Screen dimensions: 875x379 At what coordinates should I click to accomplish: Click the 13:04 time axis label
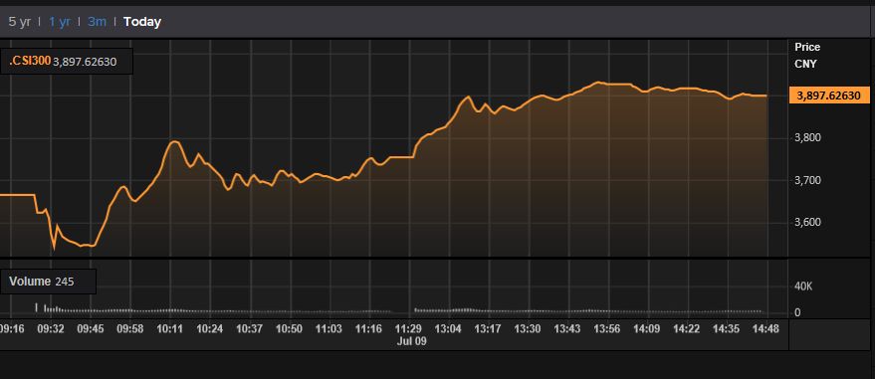click(x=448, y=329)
